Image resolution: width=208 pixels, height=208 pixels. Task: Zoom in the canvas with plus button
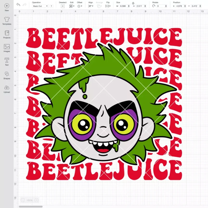(x=36, y=200)
